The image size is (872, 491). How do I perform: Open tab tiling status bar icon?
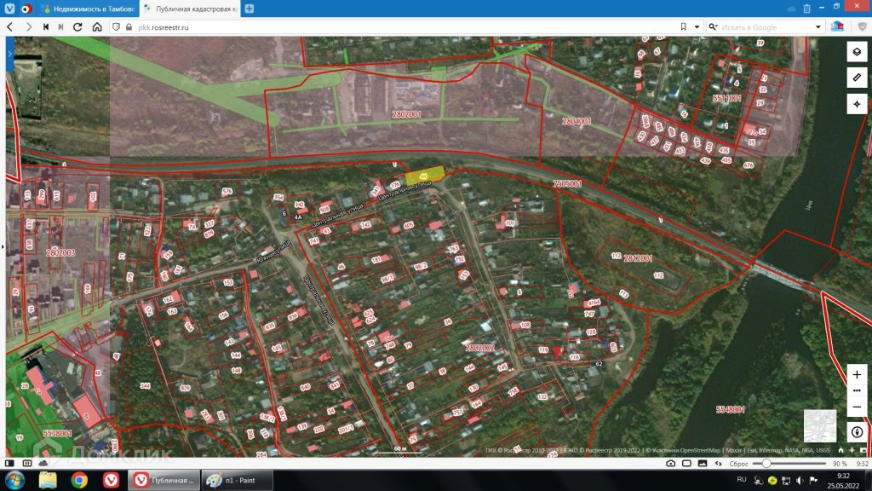tap(26, 463)
